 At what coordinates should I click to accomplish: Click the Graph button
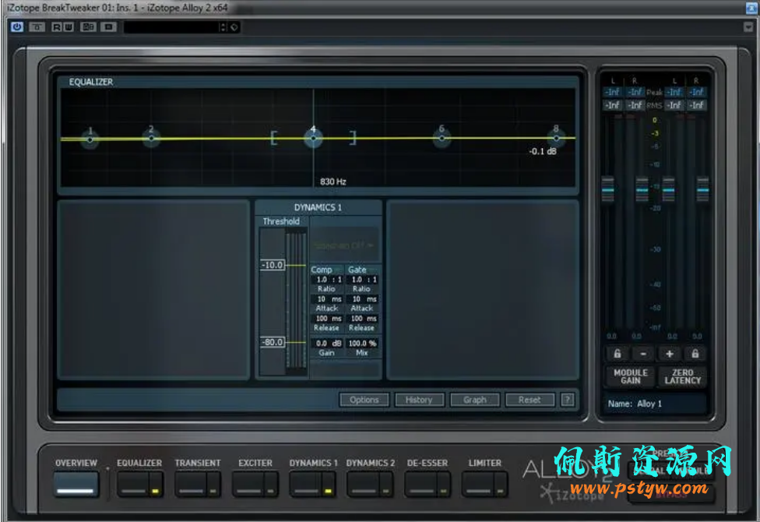tap(474, 400)
